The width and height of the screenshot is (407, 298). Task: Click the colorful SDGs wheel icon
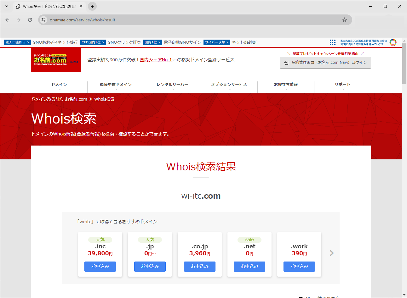[x=393, y=42]
